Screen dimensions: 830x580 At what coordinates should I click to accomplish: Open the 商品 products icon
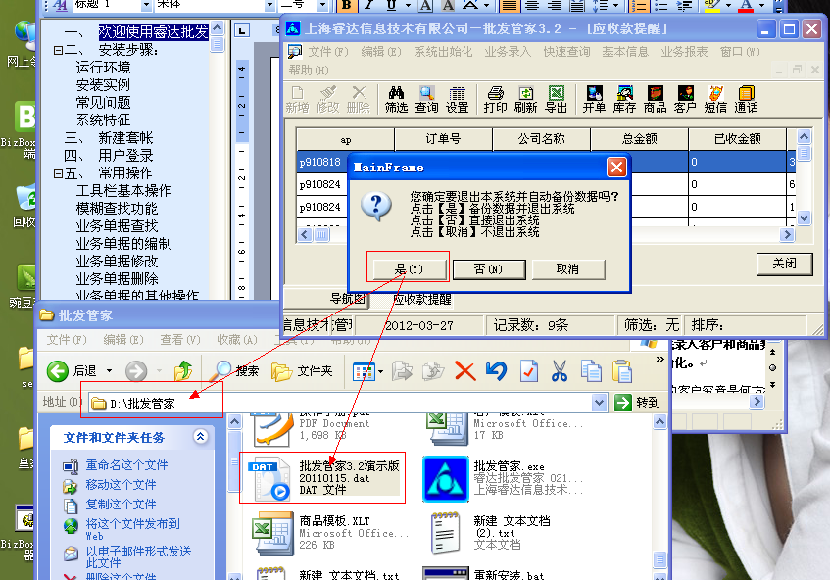click(x=655, y=94)
